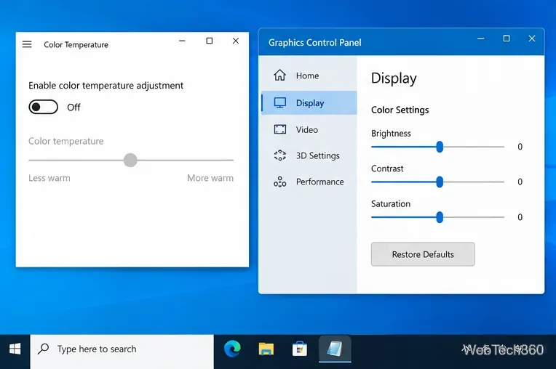Image resolution: width=556 pixels, height=369 pixels.
Task: Launch Microsoft Edge from the taskbar
Action: [x=232, y=349]
